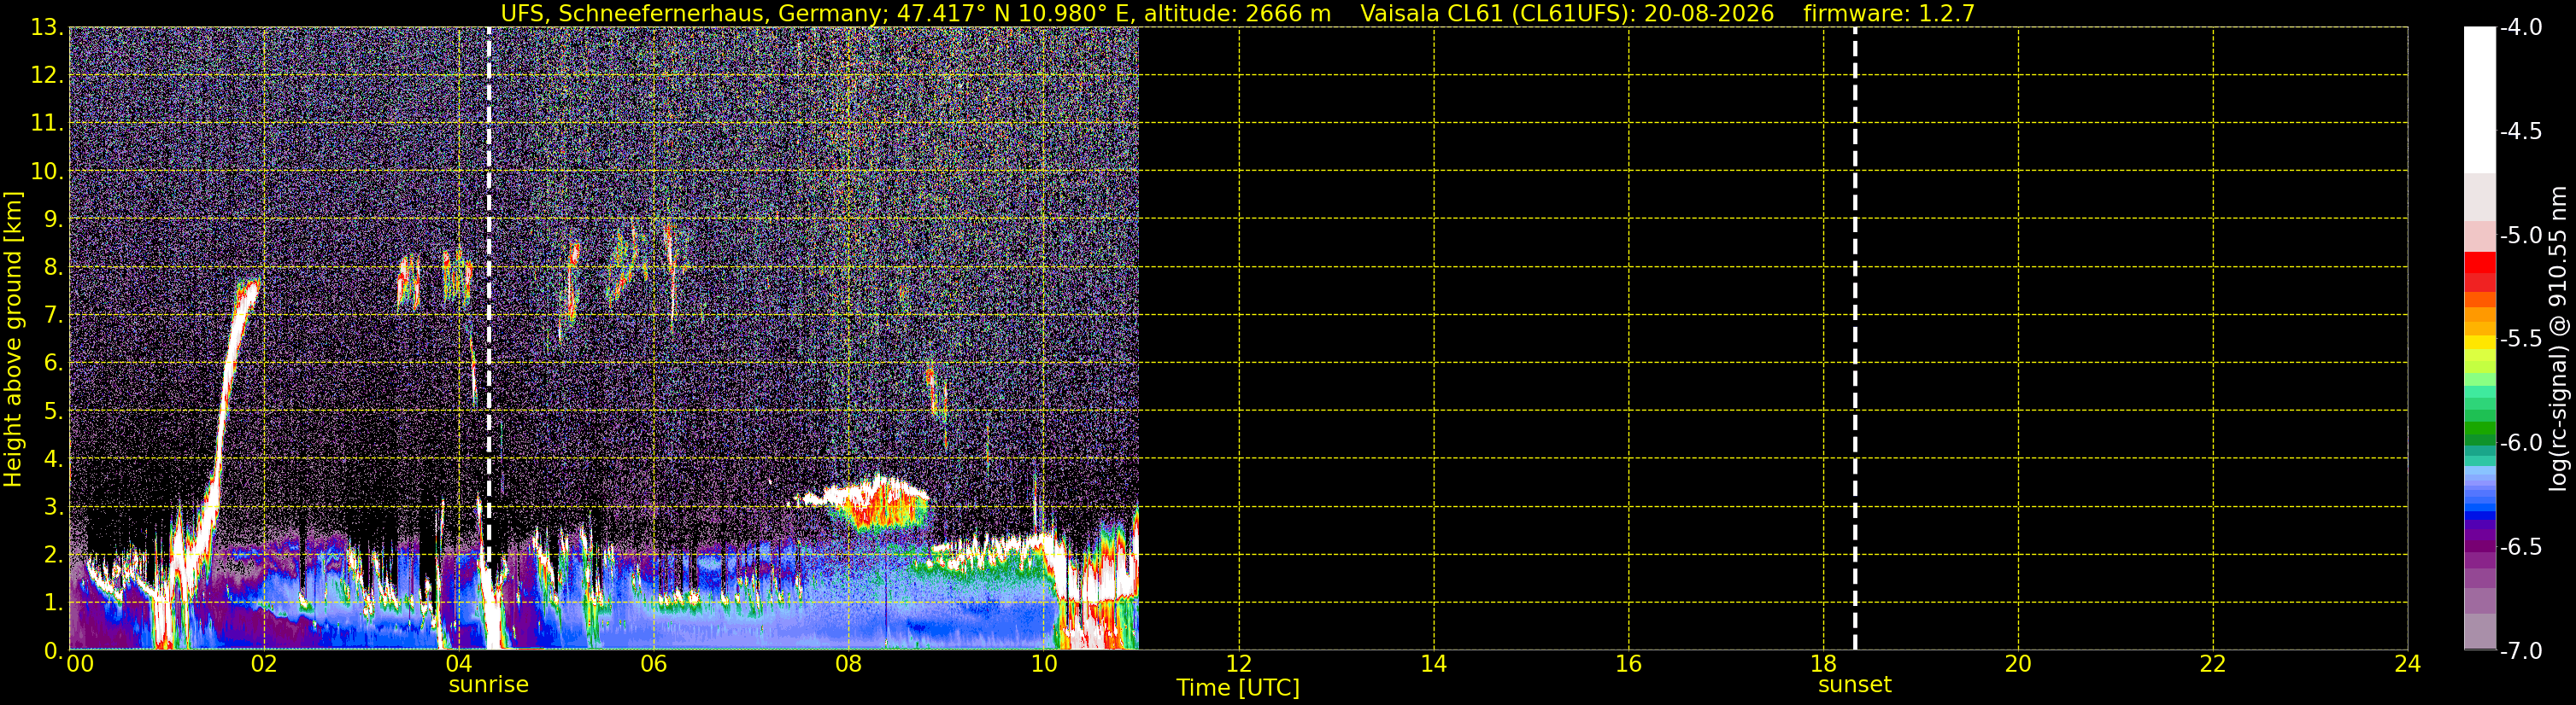Click the x-axis tick label '06'
Viewport: 2576px width, 705px height.
tap(654, 665)
